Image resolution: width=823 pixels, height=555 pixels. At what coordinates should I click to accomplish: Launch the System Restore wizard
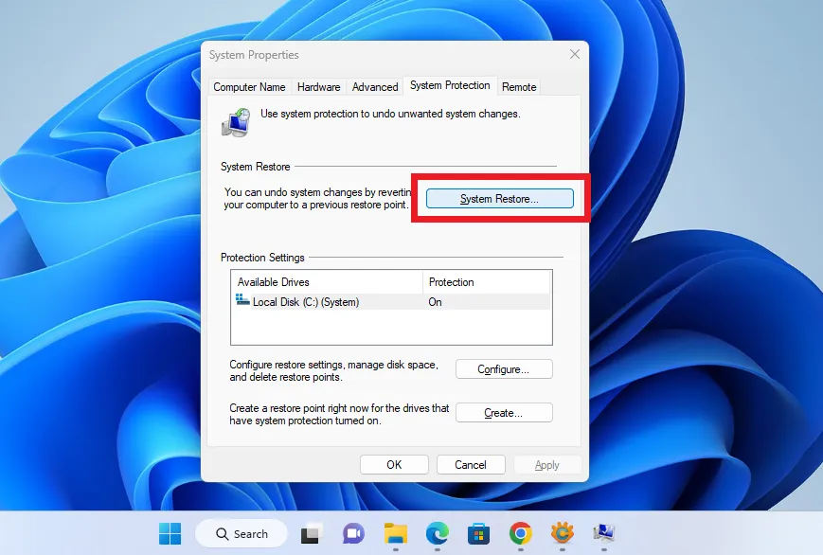click(499, 198)
